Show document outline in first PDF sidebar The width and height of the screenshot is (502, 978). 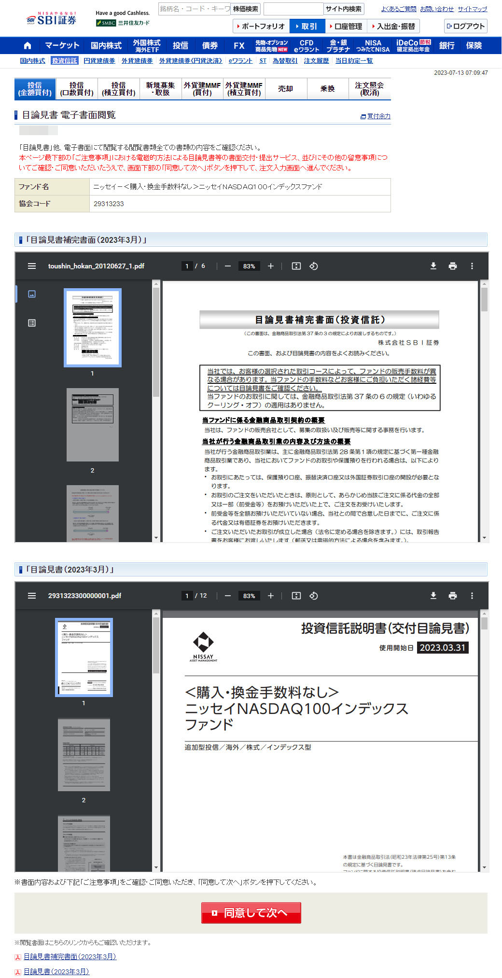click(32, 323)
